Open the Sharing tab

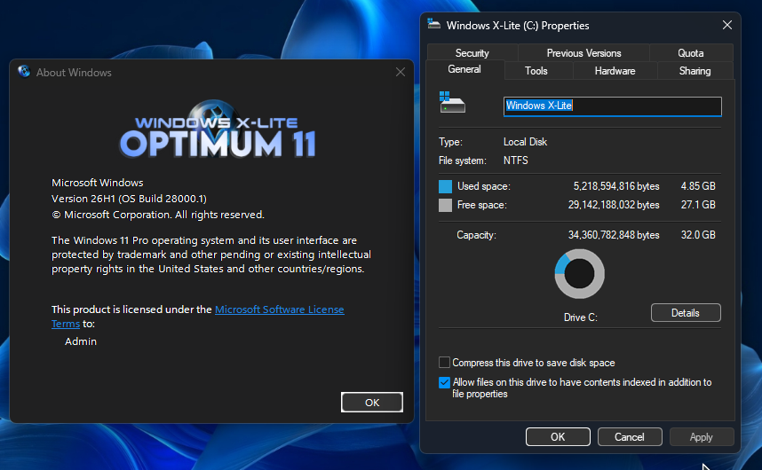coord(695,71)
